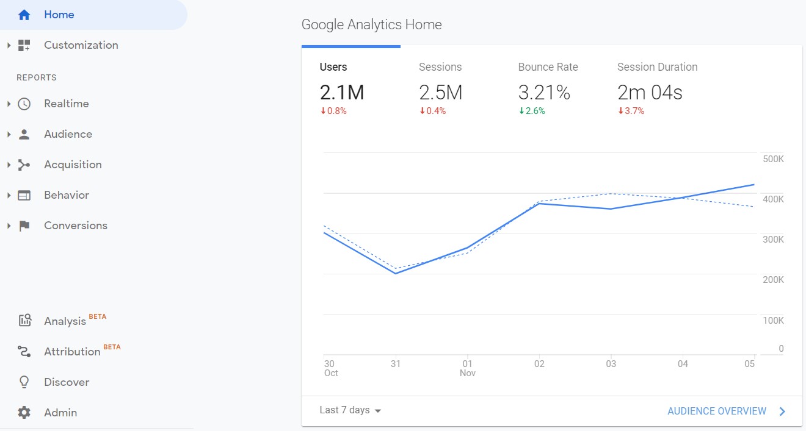The width and height of the screenshot is (806, 431).
Task: Select the Behavior report icon
Action: [x=23, y=195]
